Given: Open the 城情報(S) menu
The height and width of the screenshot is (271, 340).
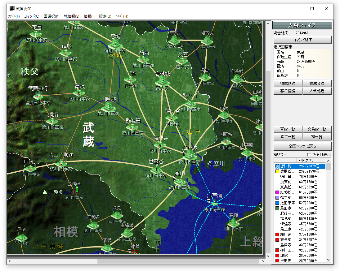Looking at the screenshot, I should tap(72, 16).
